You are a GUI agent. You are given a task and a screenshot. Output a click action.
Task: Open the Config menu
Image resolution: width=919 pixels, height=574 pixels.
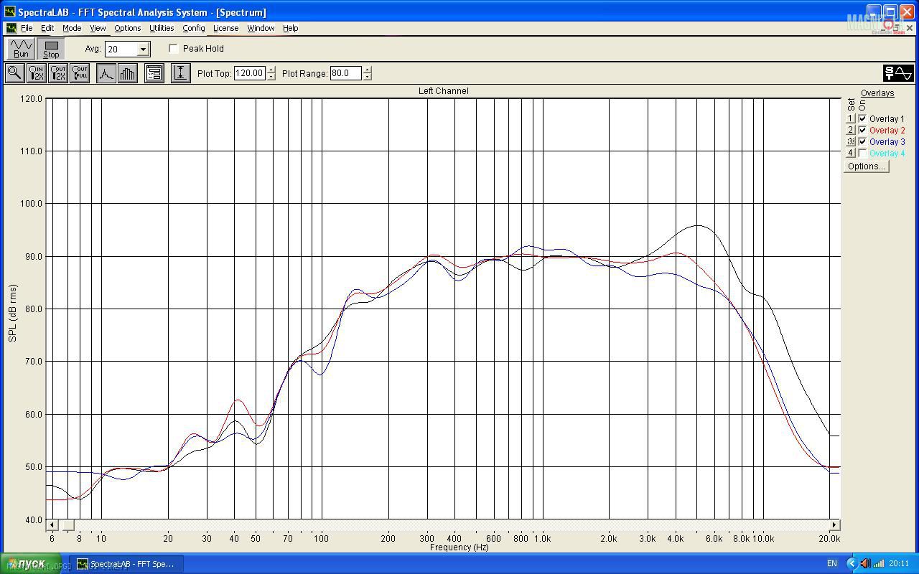[193, 28]
